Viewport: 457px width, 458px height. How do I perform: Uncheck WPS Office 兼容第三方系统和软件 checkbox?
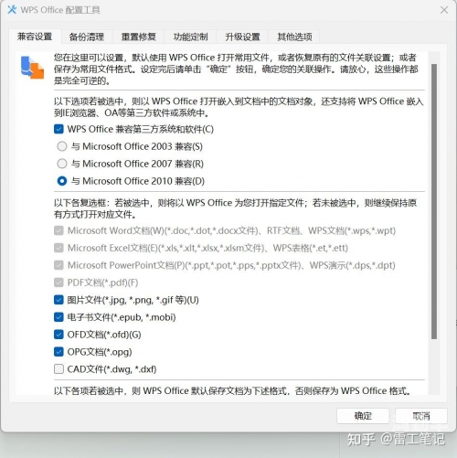coord(58,129)
